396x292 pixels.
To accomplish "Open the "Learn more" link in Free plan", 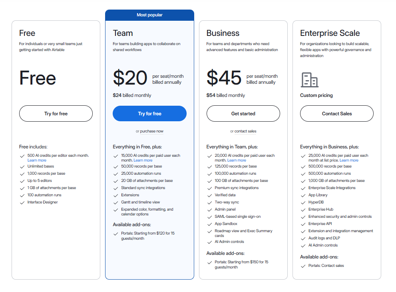I will (37, 160).
